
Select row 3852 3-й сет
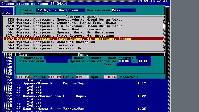[x=84, y=80]
